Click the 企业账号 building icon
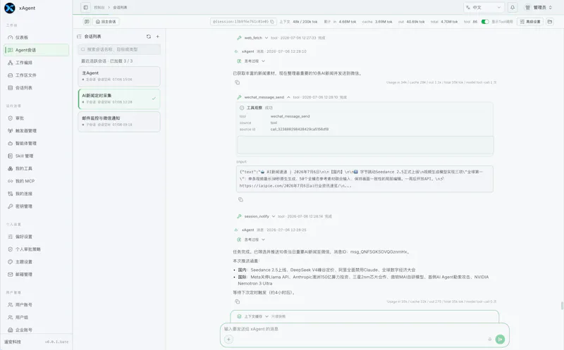Screen dimensions: 564x350 pyautogui.click(x=10, y=330)
